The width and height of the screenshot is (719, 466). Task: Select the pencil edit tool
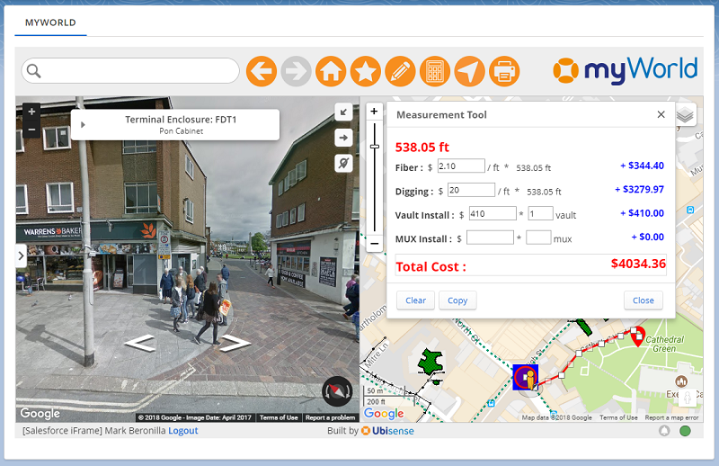click(400, 71)
